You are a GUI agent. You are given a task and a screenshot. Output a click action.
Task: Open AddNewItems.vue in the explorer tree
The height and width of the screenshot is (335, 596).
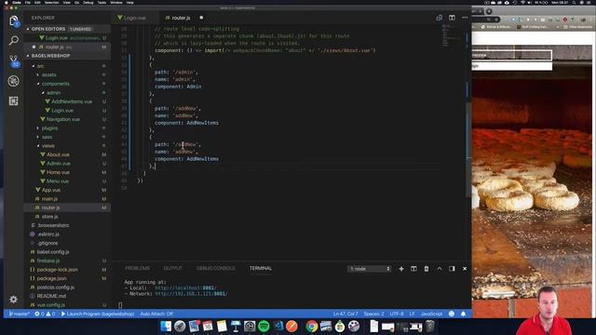pyautogui.click(x=72, y=101)
